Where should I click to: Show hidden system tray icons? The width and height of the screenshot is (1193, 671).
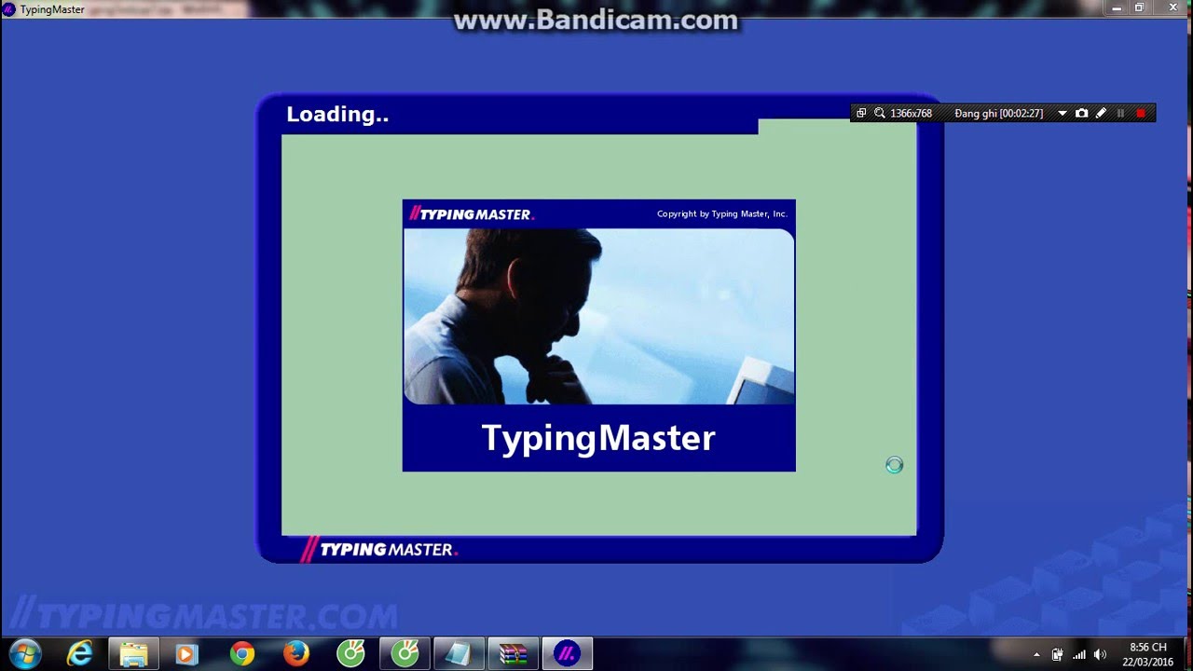click(x=1036, y=654)
